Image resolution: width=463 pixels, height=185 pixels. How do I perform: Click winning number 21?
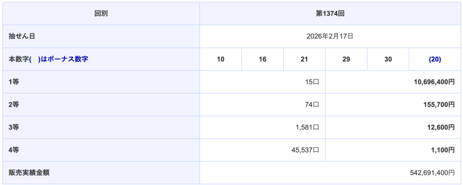click(x=304, y=59)
